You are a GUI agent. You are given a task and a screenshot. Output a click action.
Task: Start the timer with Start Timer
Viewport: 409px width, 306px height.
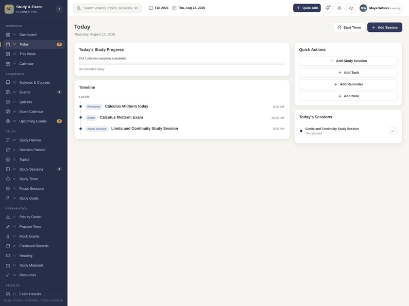[x=349, y=27]
